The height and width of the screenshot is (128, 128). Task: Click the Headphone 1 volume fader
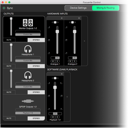point(11,53)
